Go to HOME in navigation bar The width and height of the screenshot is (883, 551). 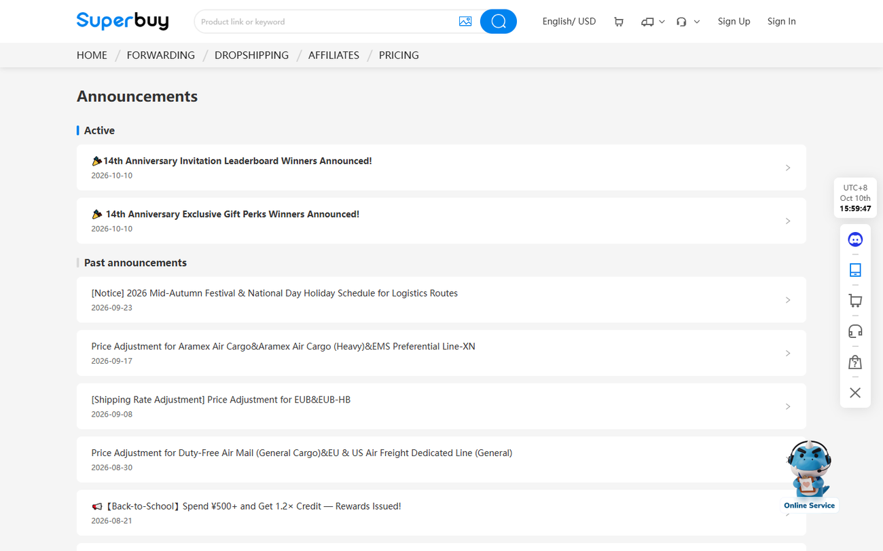[x=92, y=55]
